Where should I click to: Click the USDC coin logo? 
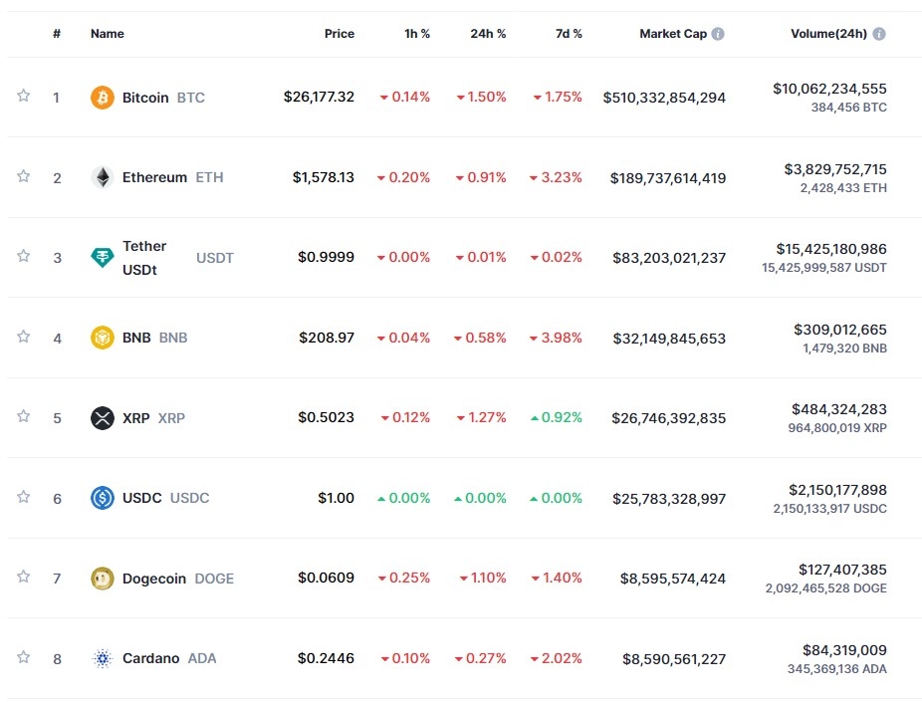(103, 498)
